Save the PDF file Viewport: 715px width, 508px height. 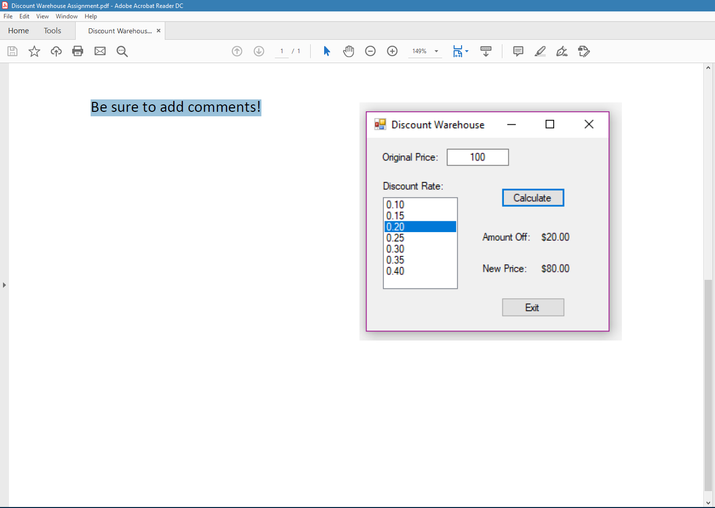(x=12, y=51)
